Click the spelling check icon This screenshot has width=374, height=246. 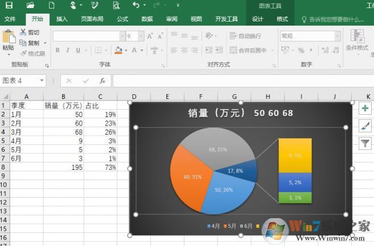[x=94, y=5]
